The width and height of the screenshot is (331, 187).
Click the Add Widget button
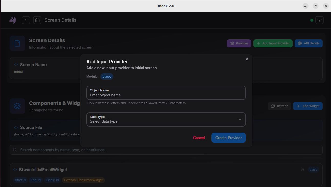308,106
